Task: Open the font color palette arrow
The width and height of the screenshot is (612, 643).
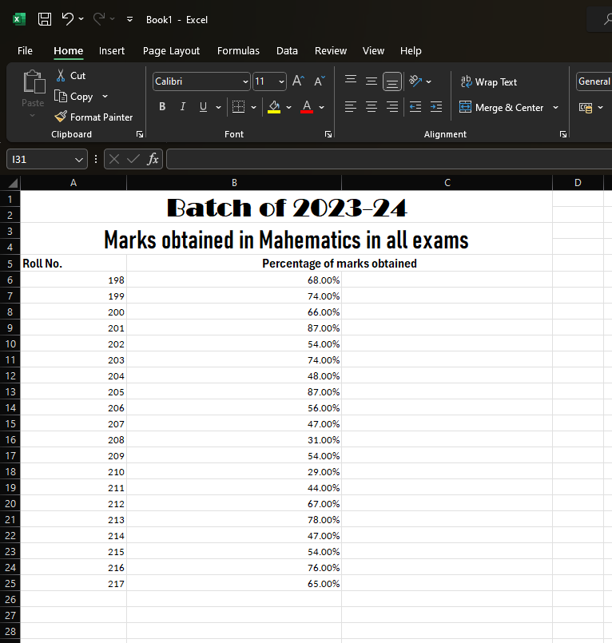Action: tap(322, 108)
